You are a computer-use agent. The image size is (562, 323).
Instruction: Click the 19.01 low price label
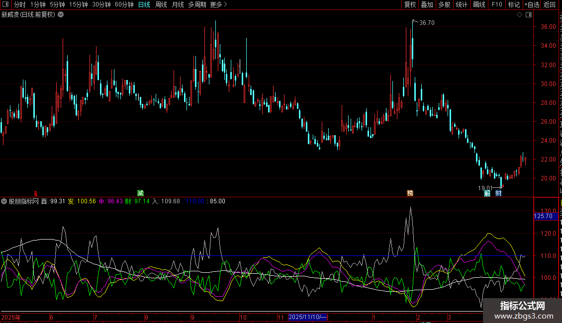(485, 188)
